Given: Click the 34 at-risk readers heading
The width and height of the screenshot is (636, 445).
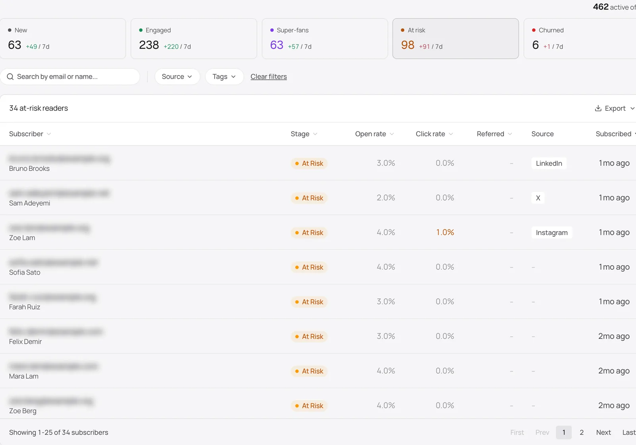Looking at the screenshot, I should click(x=39, y=108).
